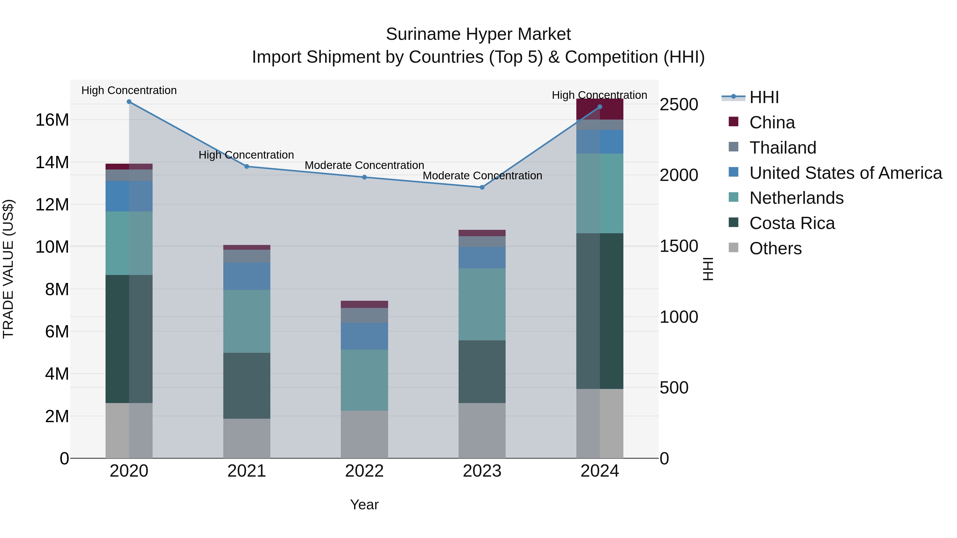Click the 2022 United States bar segment

(x=364, y=336)
